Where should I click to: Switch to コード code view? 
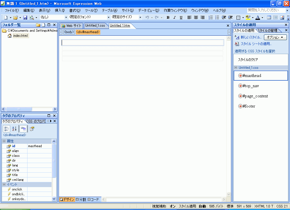93,200
